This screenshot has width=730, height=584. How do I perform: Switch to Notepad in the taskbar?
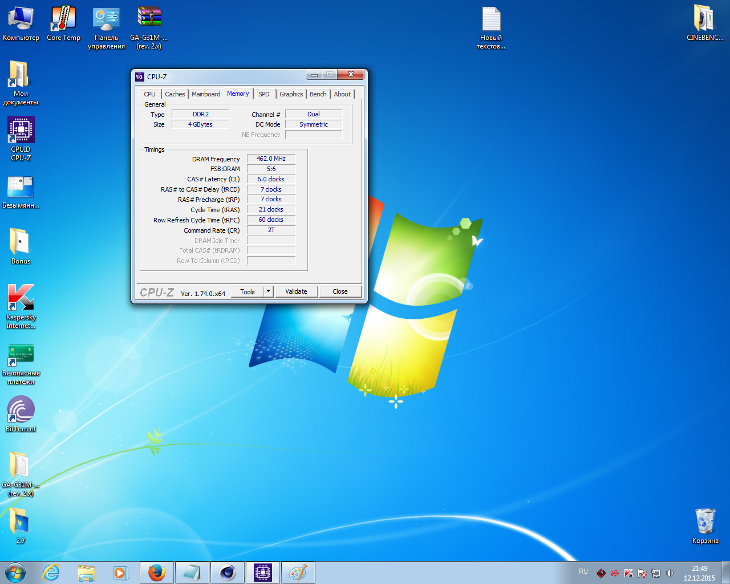pyautogui.click(x=192, y=573)
